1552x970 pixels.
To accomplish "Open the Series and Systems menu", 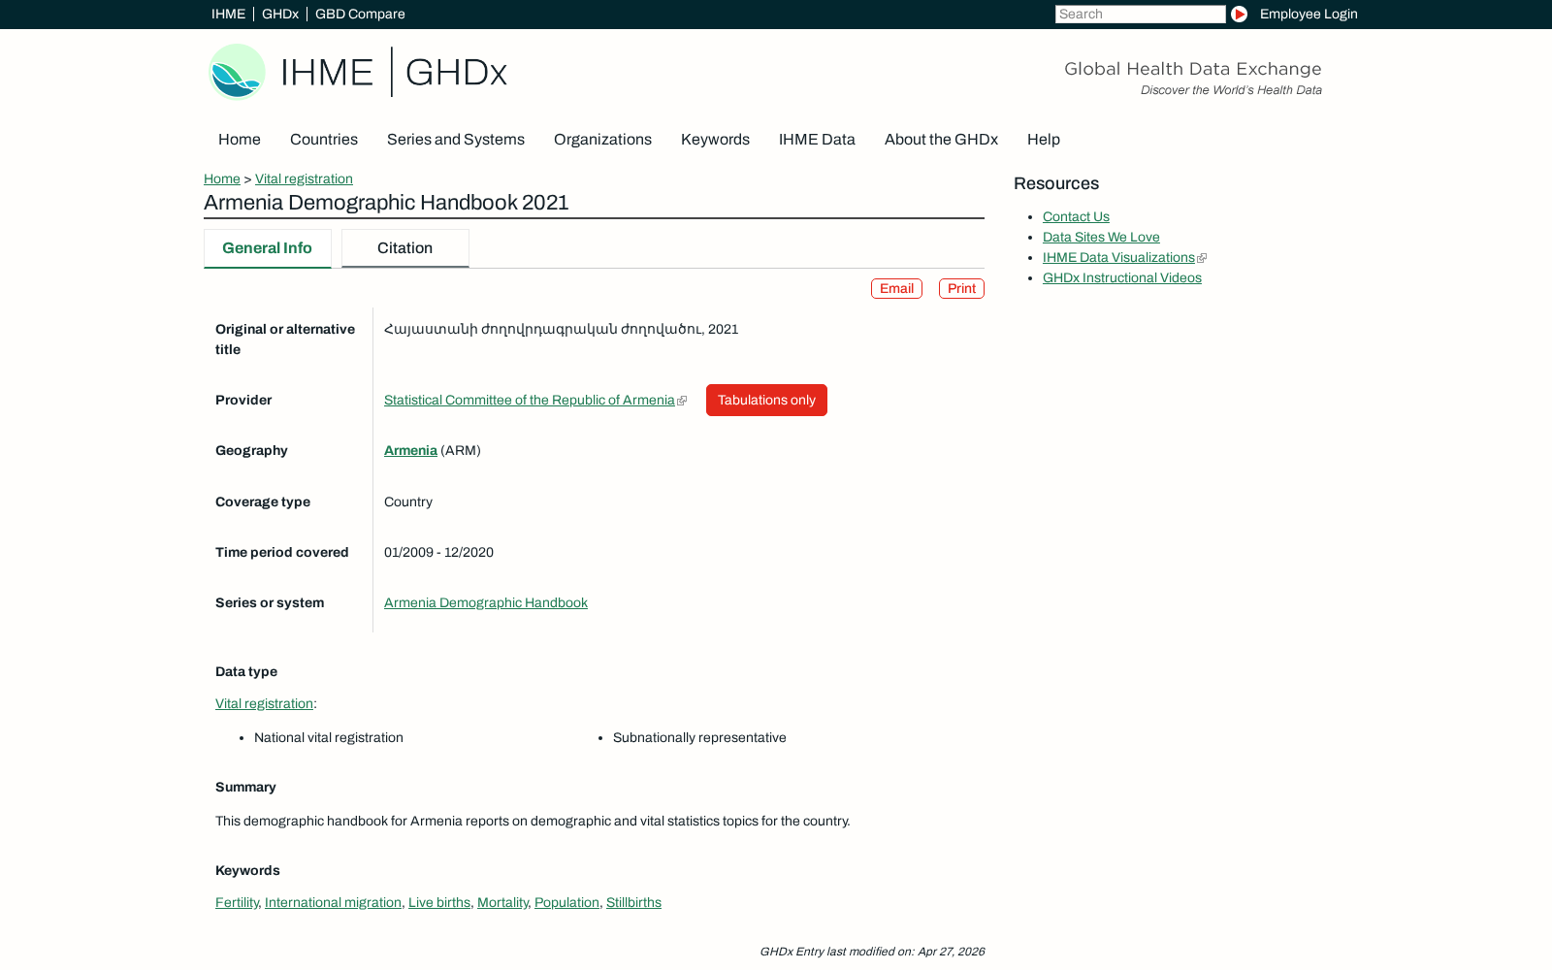I will 456,140.
